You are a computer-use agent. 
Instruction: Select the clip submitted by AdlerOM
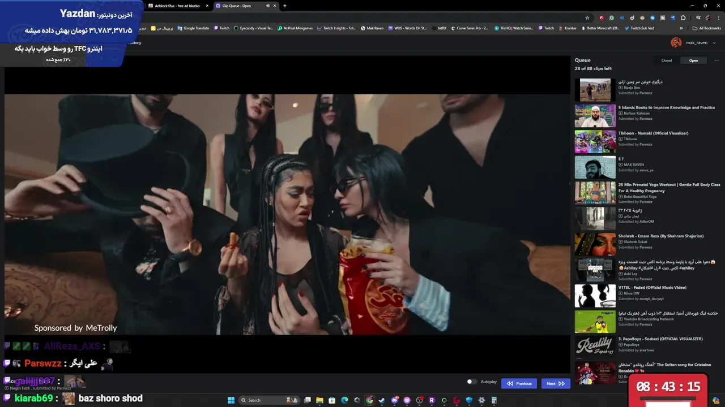pyautogui.click(x=648, y=218)
